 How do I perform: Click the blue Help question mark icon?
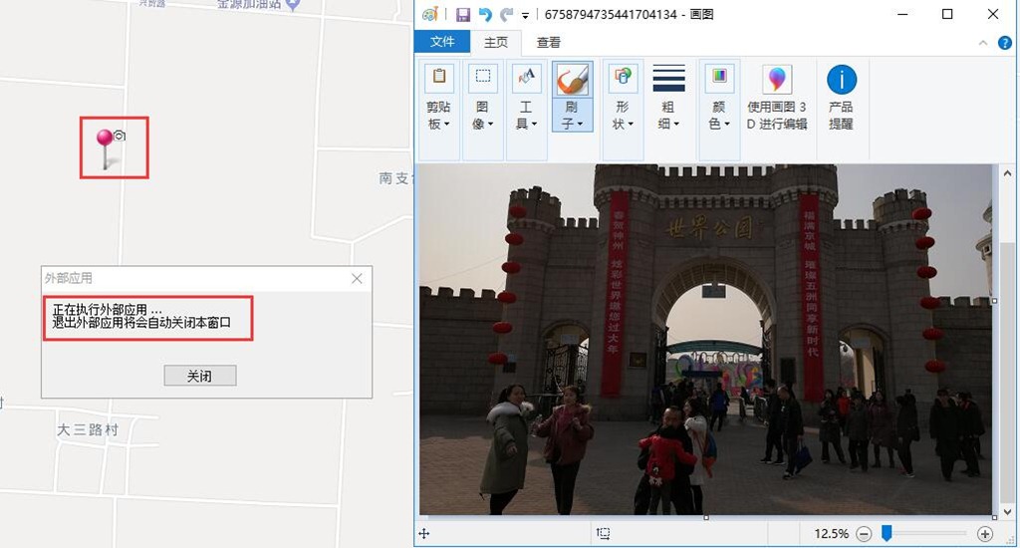[x=1003, y=43]
